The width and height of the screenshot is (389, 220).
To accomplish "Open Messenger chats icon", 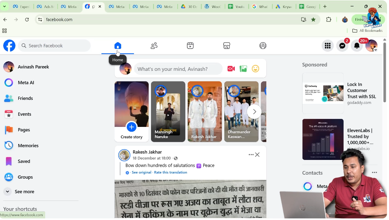I will [342, 46].
